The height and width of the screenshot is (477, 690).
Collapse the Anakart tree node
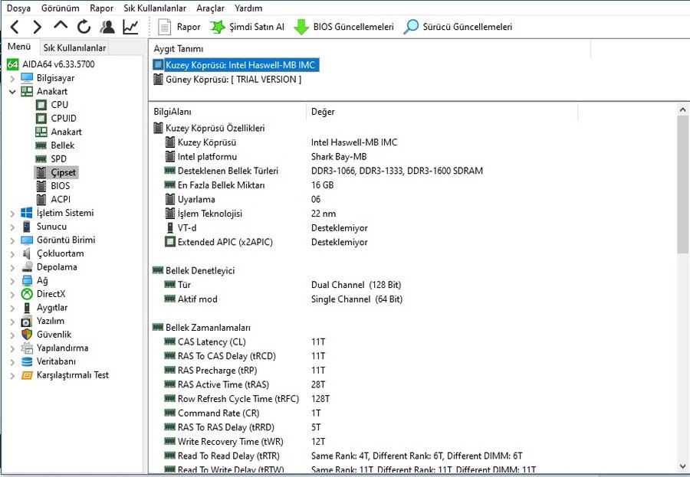pyautogui.click(x=12, y=92)
